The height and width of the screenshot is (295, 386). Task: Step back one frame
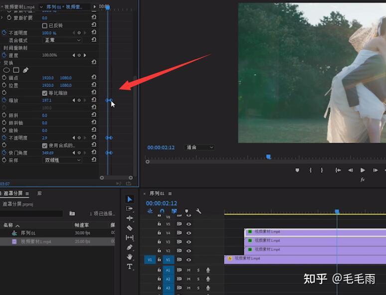(350, 170)
